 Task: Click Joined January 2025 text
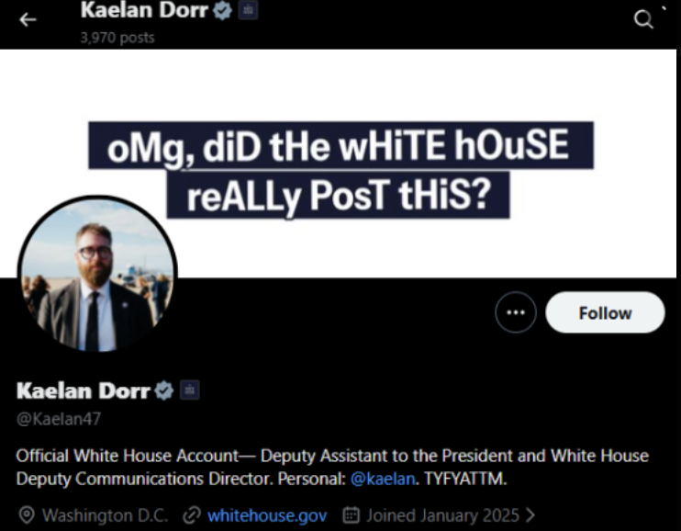pos(442,515)
